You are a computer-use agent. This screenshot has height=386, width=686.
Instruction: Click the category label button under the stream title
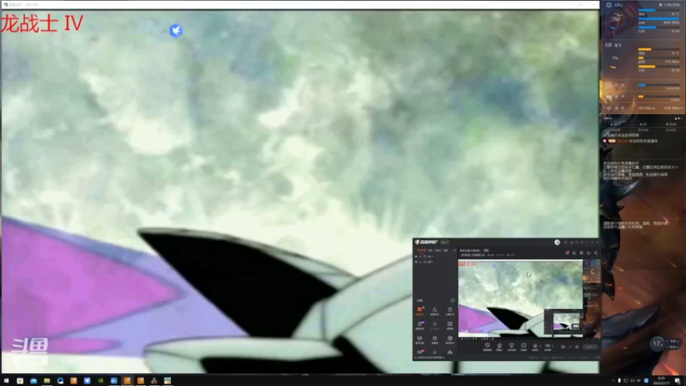[473, 255]
